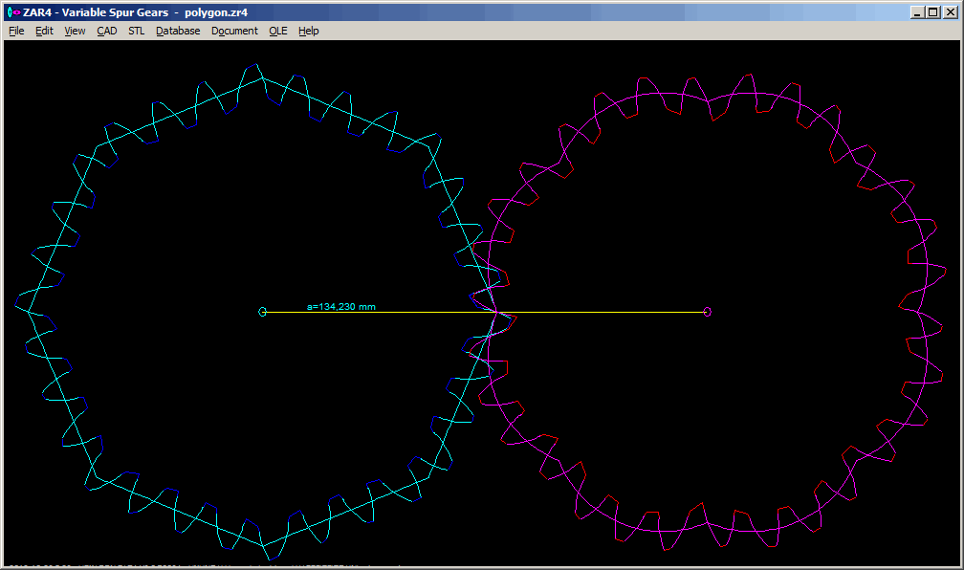The width and height of the screenshot is (964, 570).
Task: Open the CAD menu
Action: click(106, 31)
